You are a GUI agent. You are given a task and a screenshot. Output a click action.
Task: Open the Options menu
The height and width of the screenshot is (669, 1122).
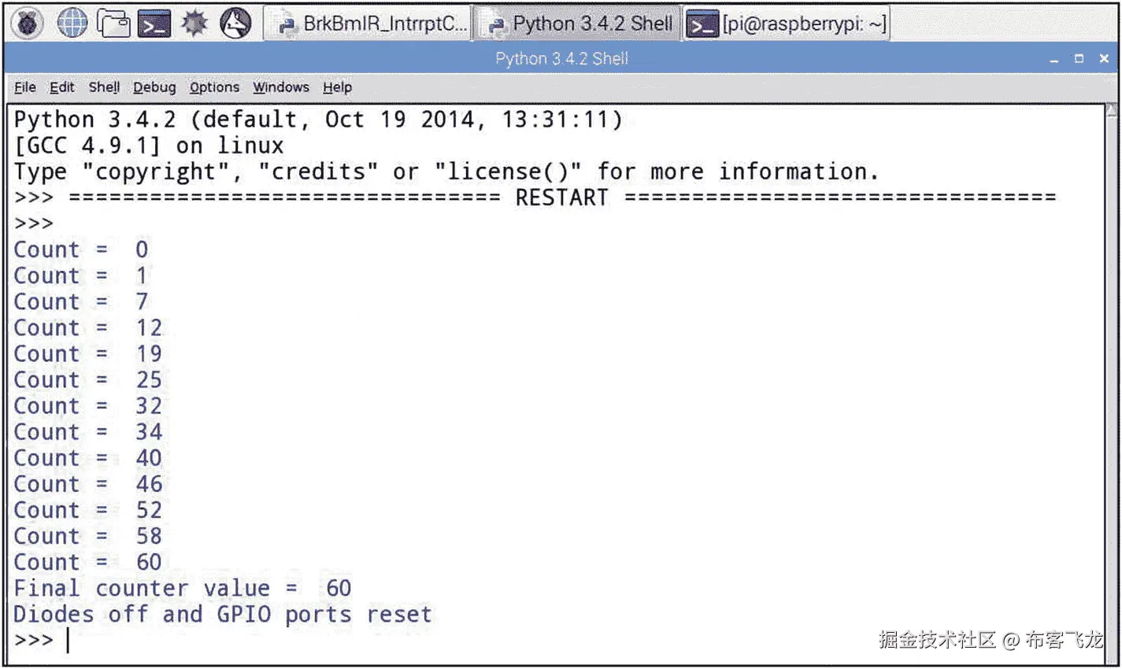[214, 87]
